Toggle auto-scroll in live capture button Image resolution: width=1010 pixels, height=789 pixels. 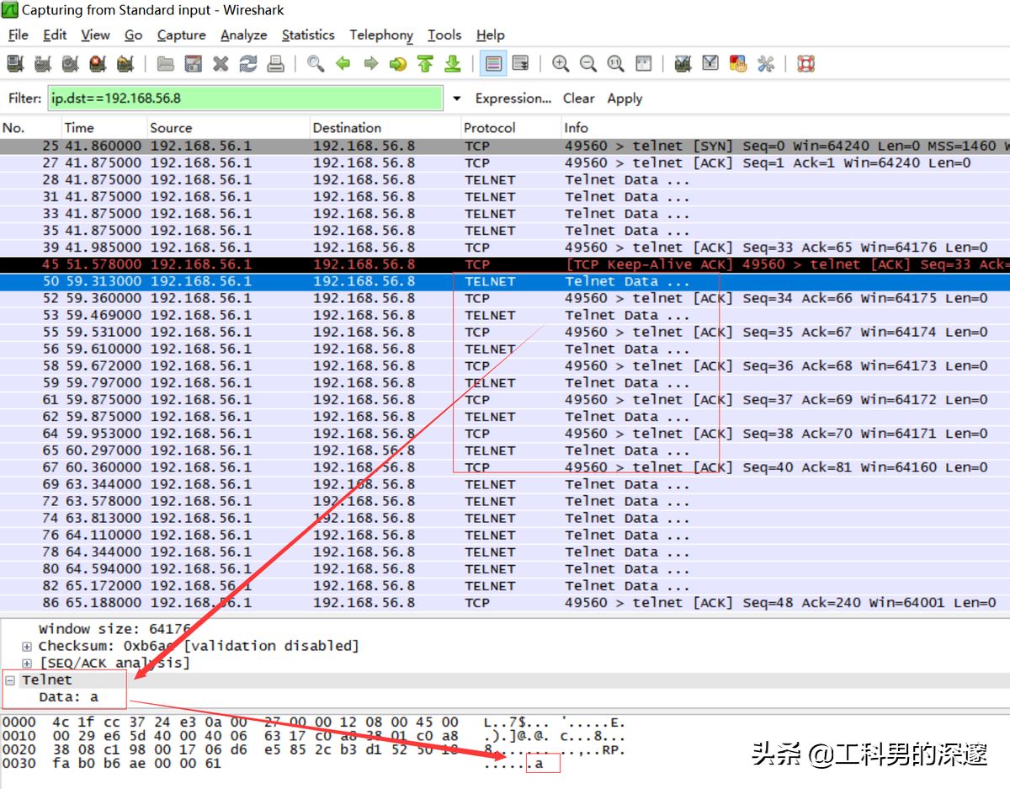[x=520, y=64]
